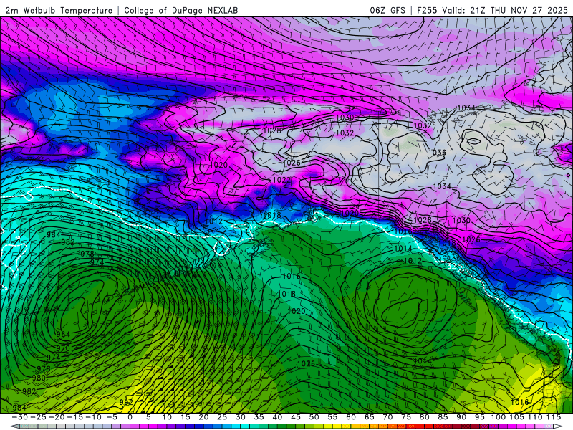The height and width of the screenshot is (430, 573).
Task: Pick the 80 degree legend label
Action: (x=424, y=417)
